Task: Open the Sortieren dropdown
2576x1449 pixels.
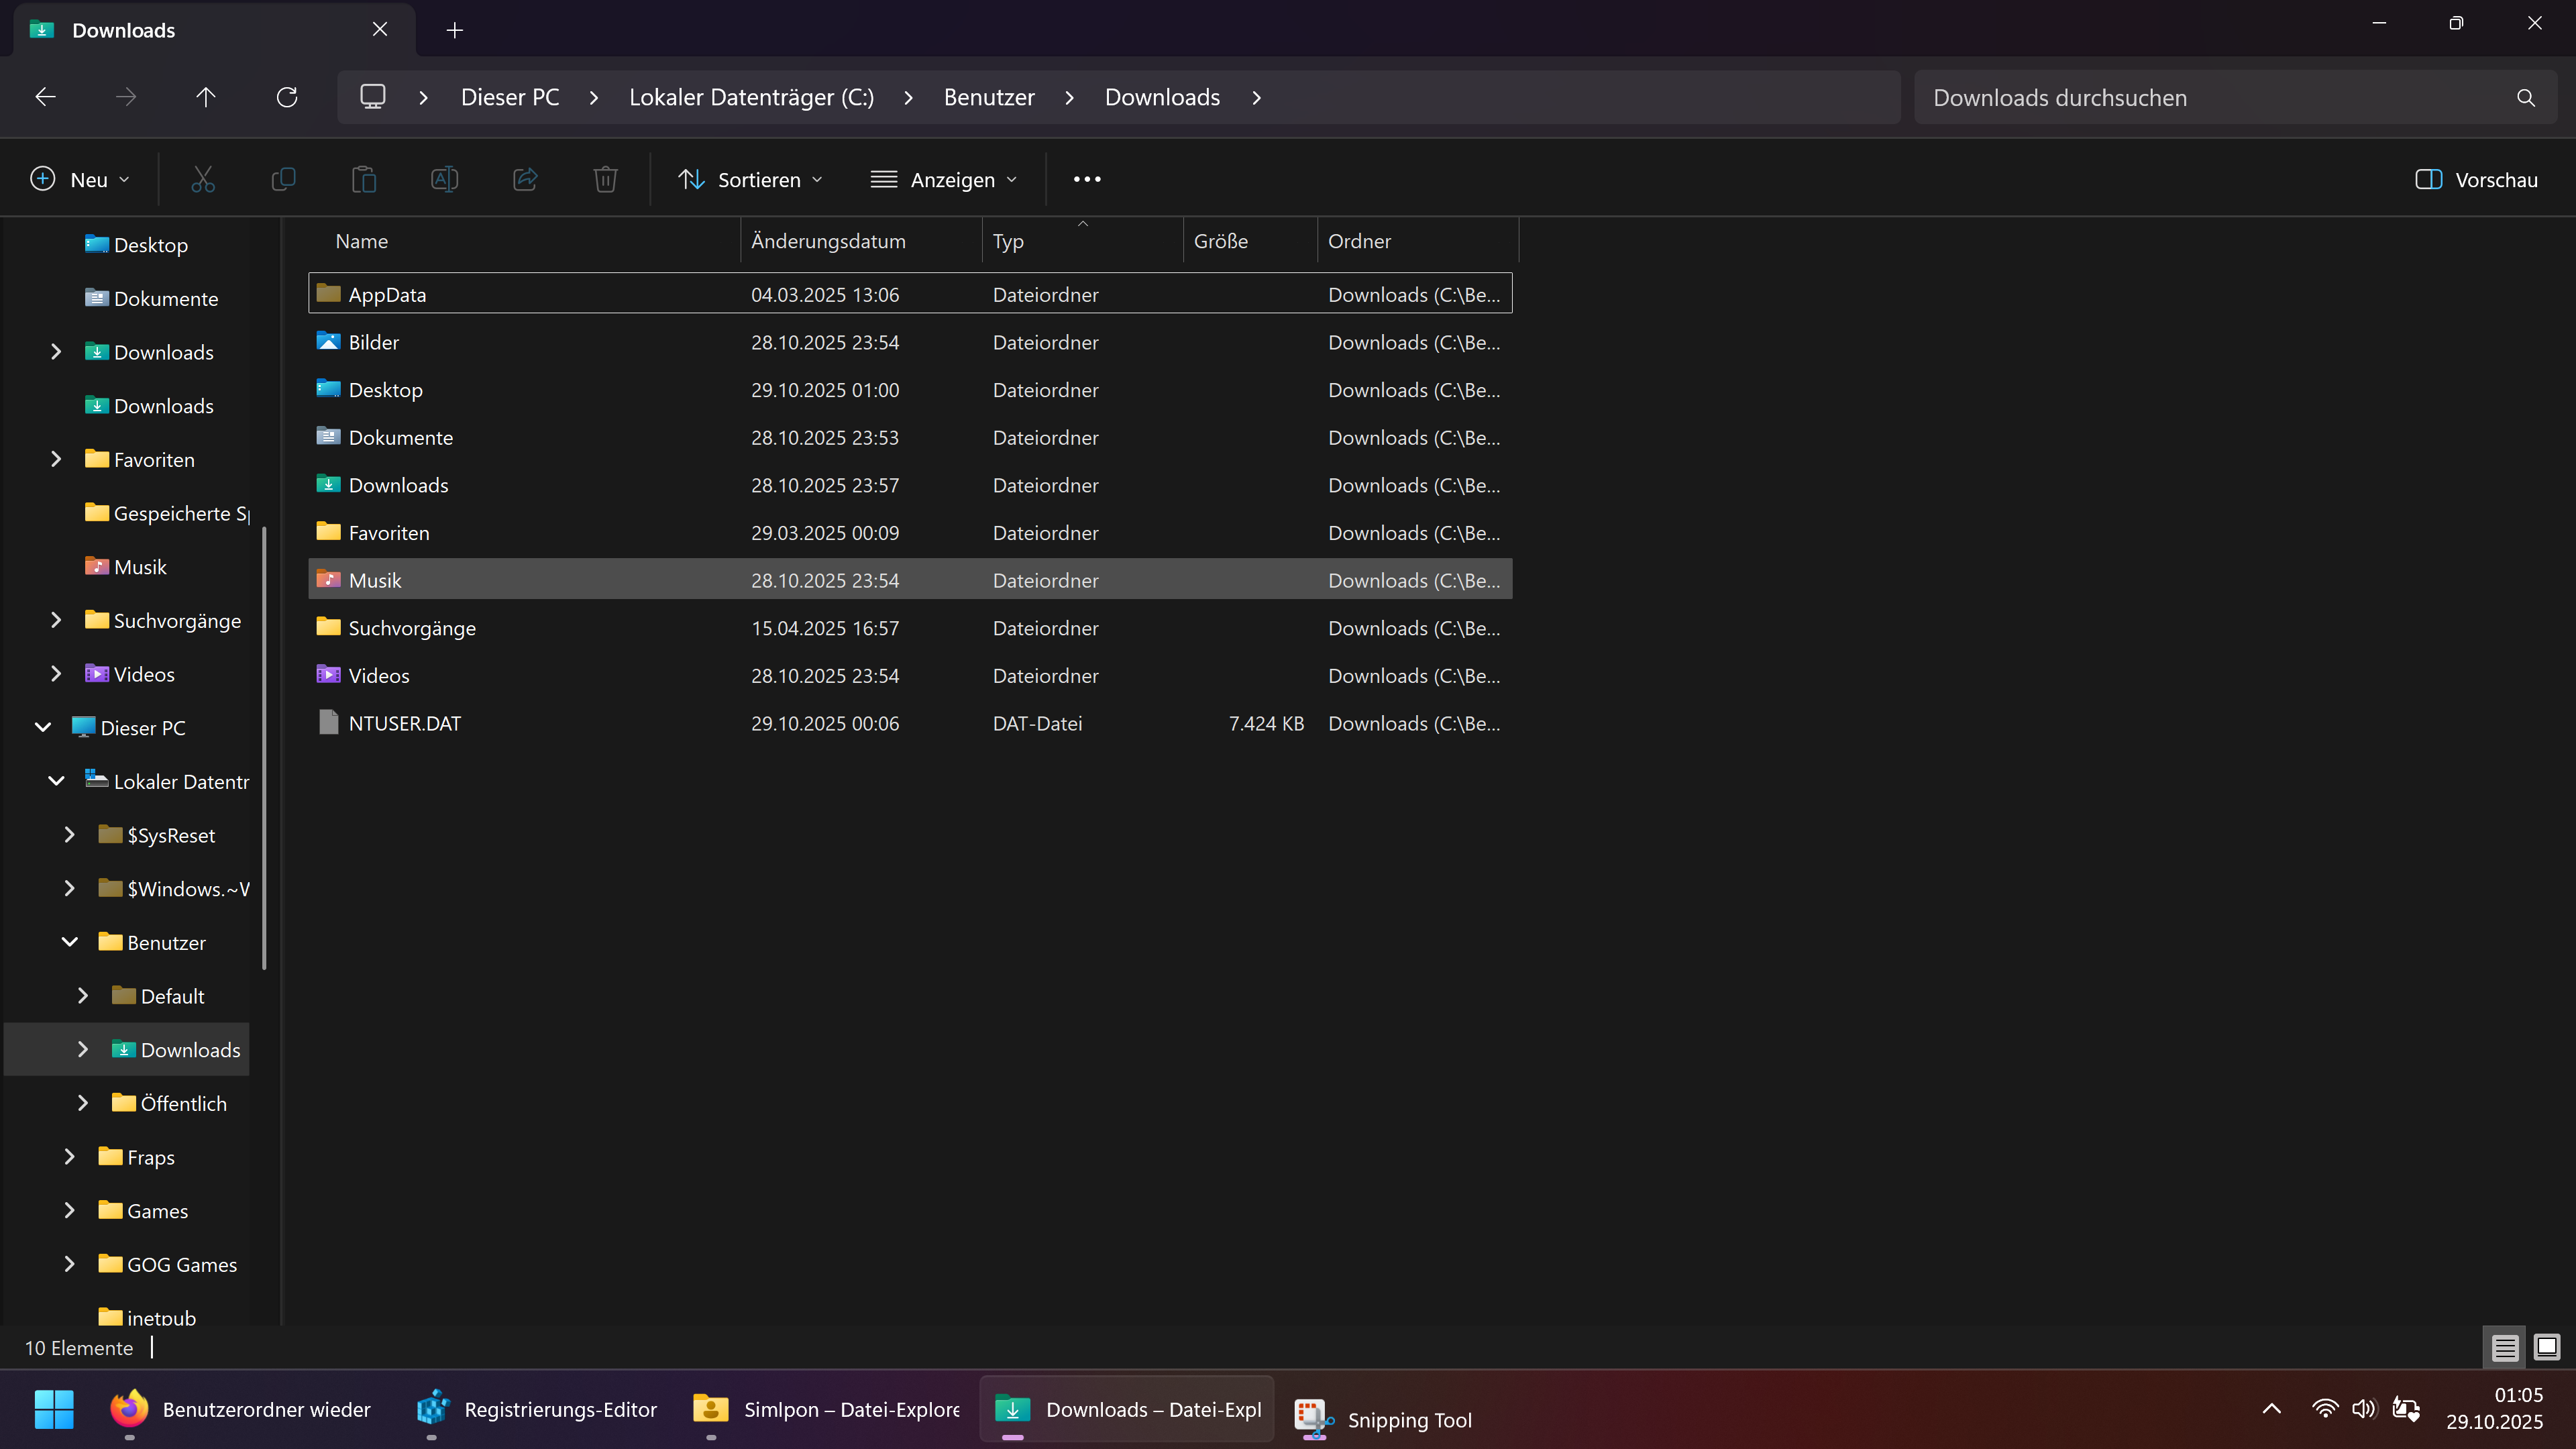Action: click(x=751, y=180)
